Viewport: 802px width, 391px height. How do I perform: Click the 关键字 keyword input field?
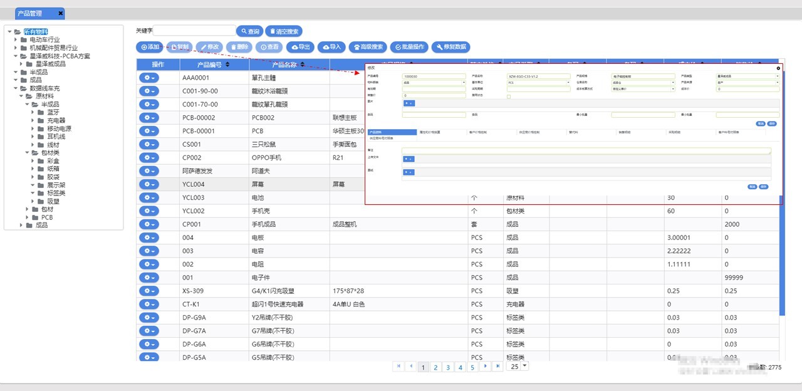(194, 31)
